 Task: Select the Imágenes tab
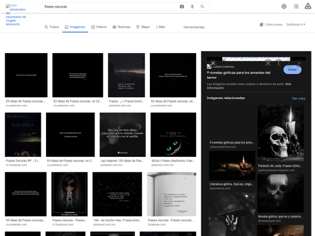[75, 27]
